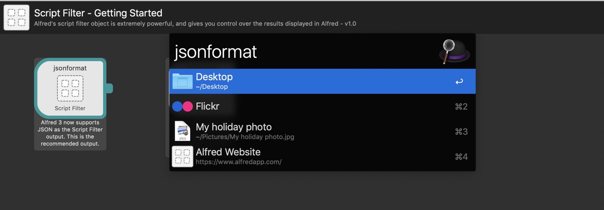Click the Alfred Website result icon
This screenshot has height=210, width=604.
(182, 156)
